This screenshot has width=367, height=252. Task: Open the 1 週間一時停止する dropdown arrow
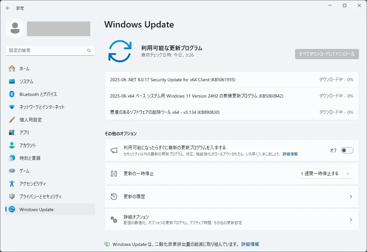tap(347, 174)
